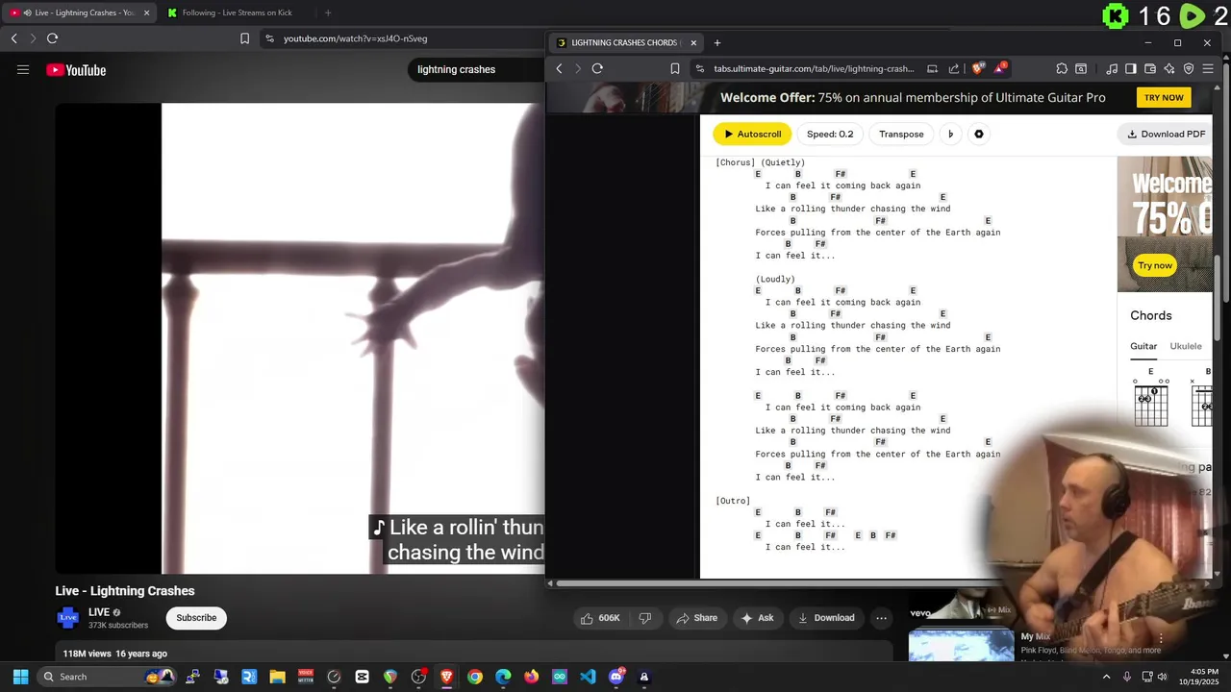The height and width of the screenshot is (692, 1231).
Task: Click TRY NOW on the welcome offer
Action: [x=1164, y=97]
